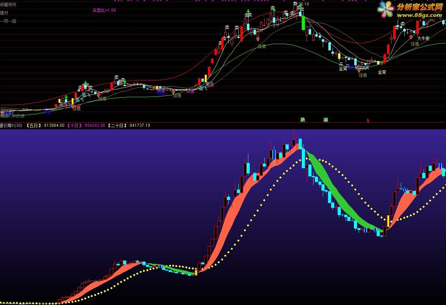
Task: Click the 新疆板块 sector label
Action: [8, 5]
